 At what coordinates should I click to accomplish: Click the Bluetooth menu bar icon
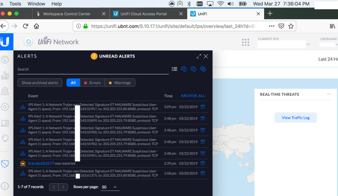[x=189, y=4]
